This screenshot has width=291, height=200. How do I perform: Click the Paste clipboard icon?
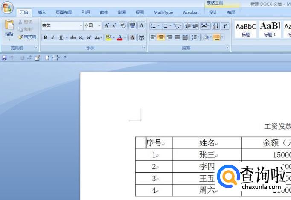click(9, 25)
